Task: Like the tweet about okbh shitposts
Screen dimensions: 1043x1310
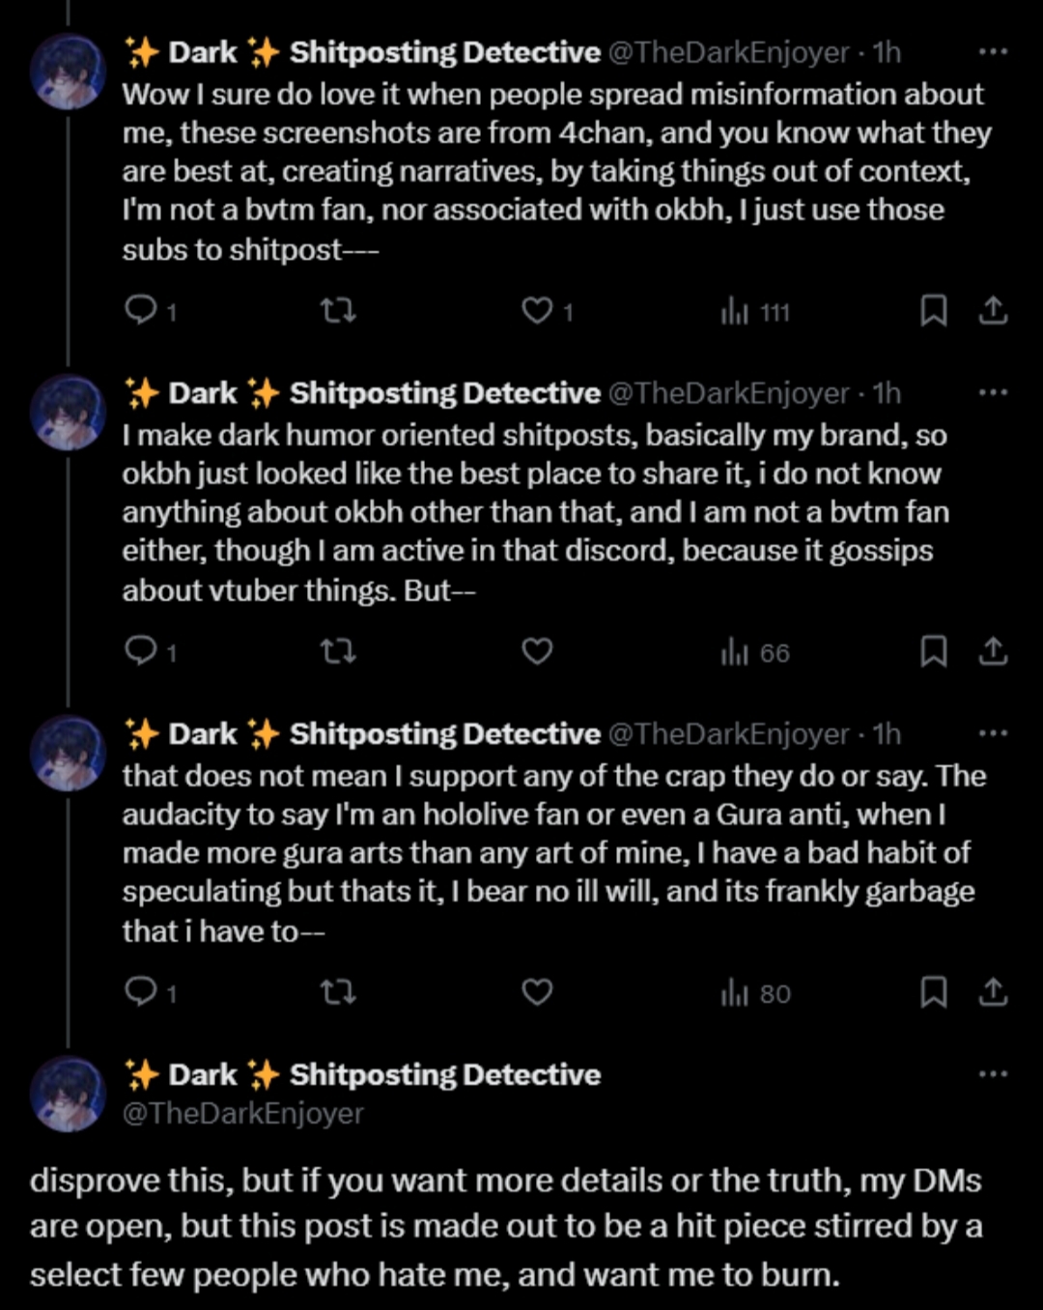Action: 537,652
